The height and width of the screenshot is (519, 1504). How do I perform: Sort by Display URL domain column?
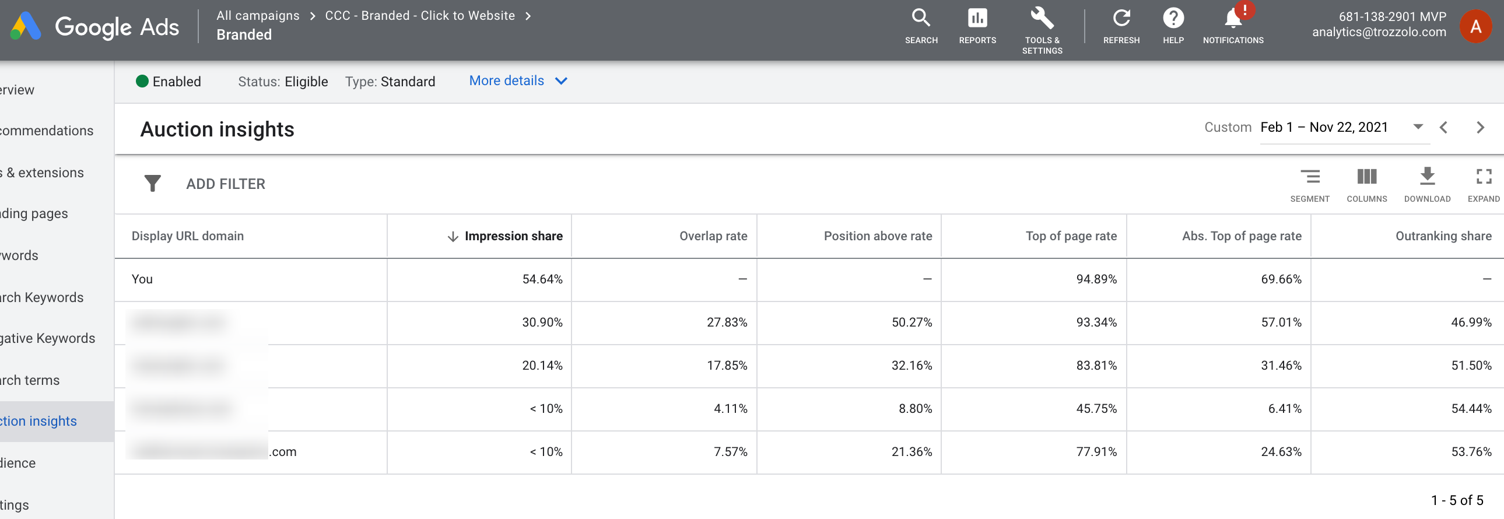[187, 236]
